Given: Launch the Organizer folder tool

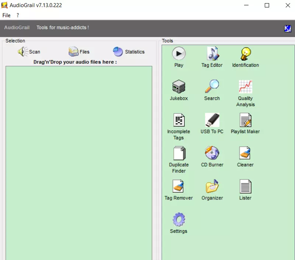Looking at the screenshot, I should (212, 186).
